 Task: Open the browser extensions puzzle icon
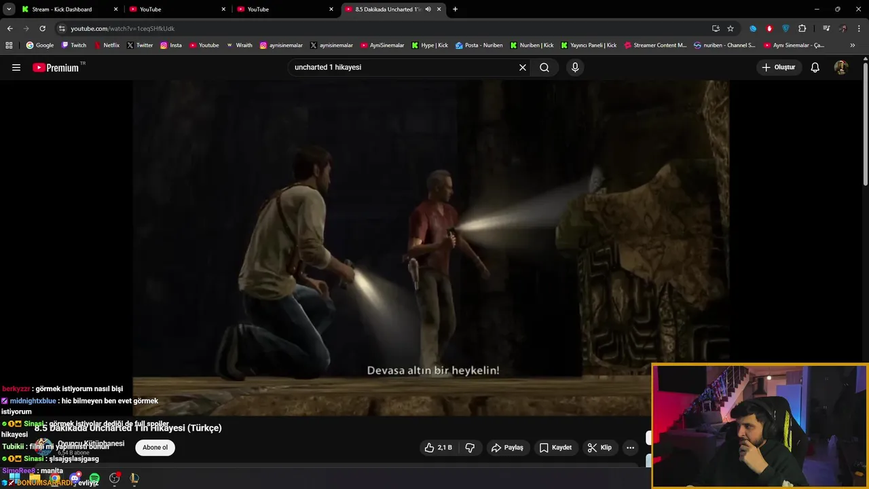[x=802, y=29]
